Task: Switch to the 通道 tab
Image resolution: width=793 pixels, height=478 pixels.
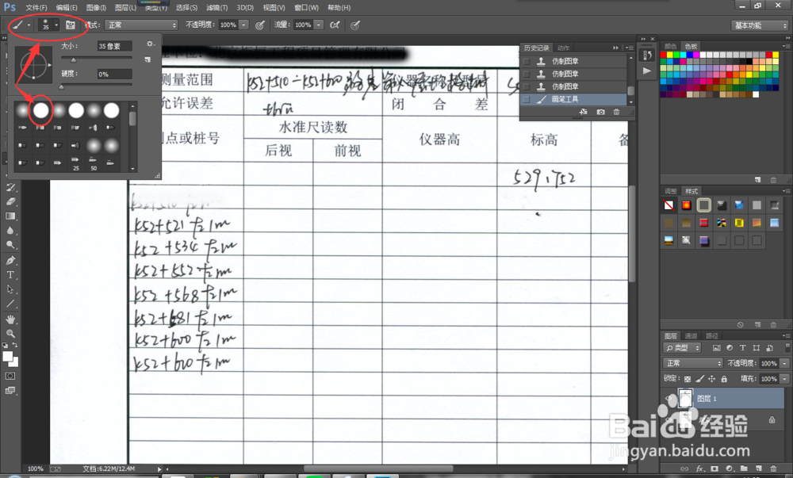Action: [691, 336]
